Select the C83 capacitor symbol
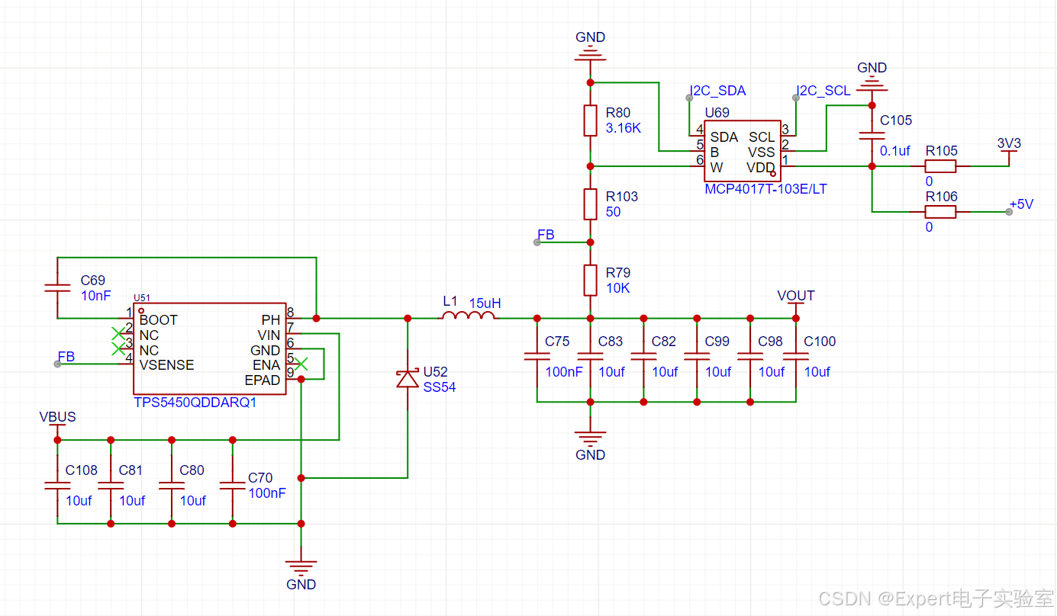Image resolution: width=1057 pixels, height=616 pixels. click(590, 356)
